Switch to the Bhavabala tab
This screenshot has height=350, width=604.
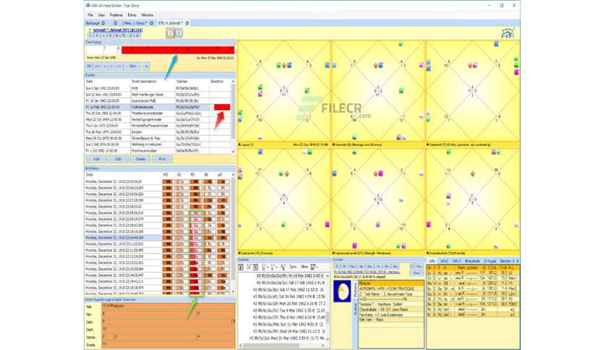(473, 261)
